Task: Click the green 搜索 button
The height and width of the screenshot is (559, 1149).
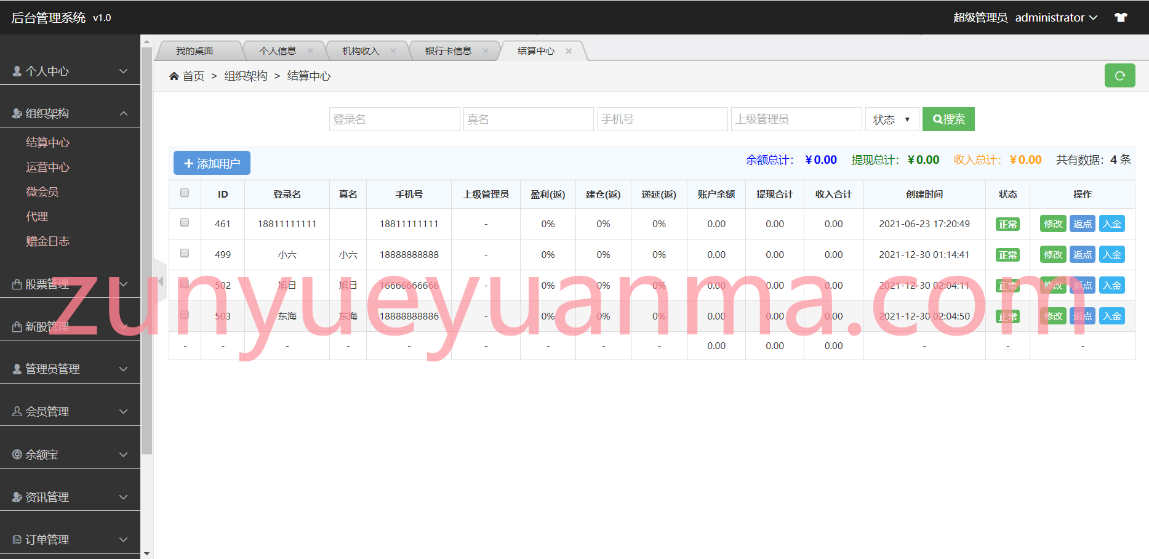Action: click(x=948, y=119)
